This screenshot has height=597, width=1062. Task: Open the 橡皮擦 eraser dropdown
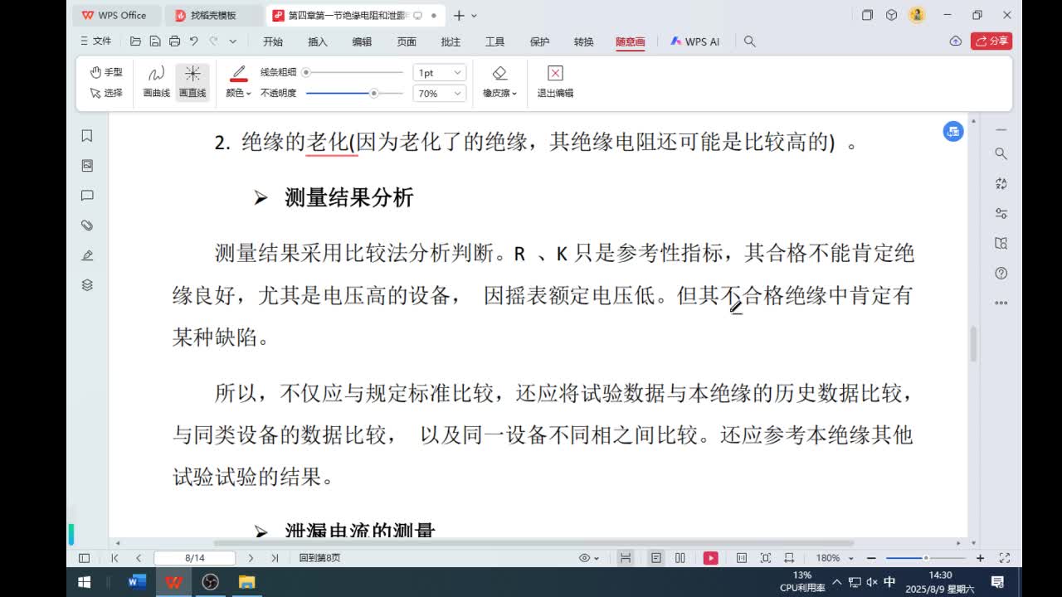[x=499, y=82]
